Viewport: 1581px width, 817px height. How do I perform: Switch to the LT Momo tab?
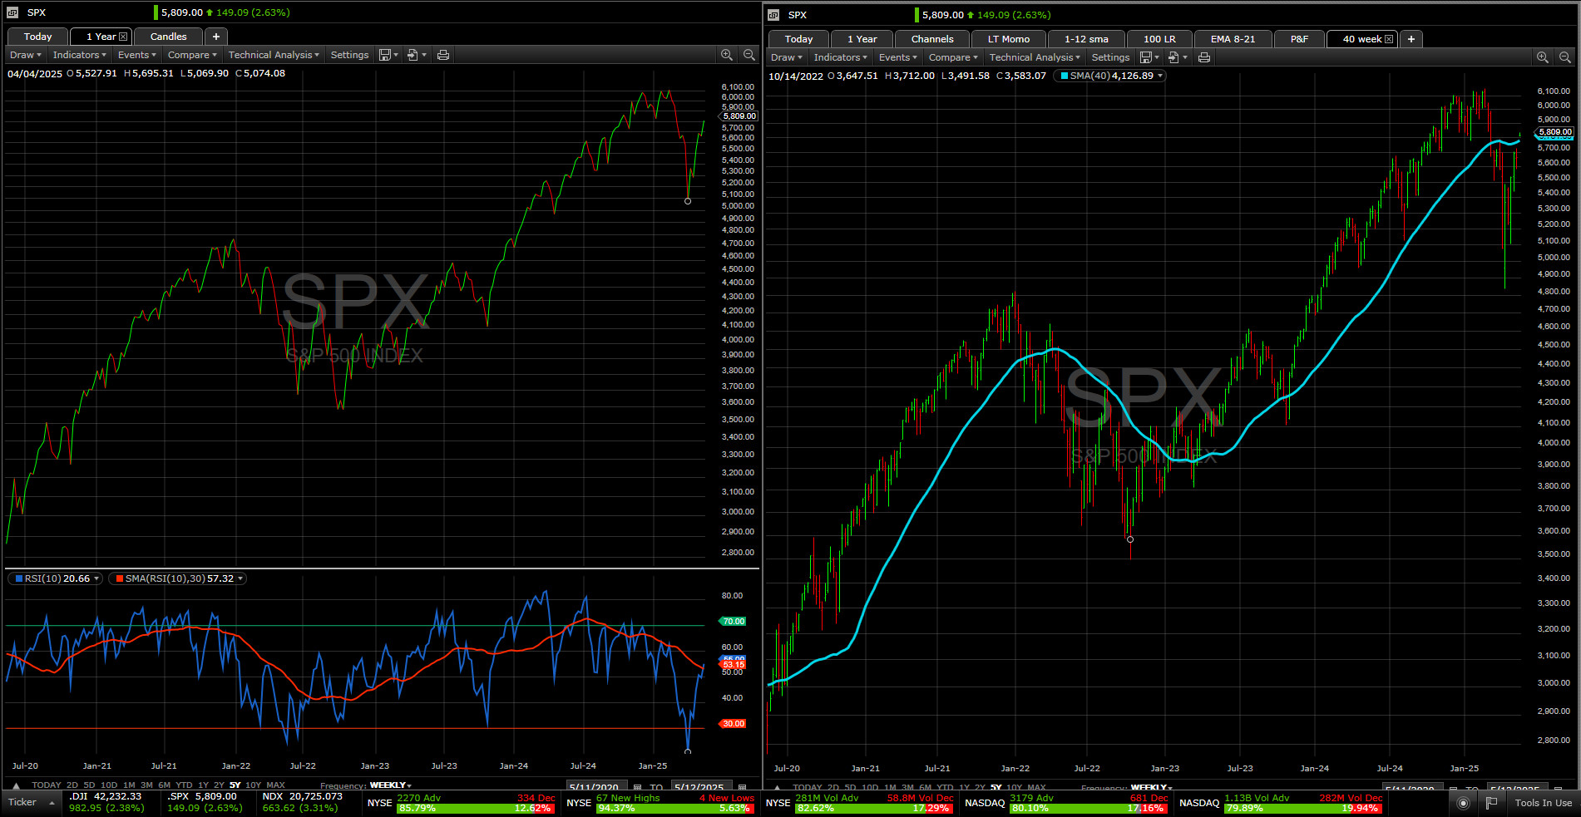1008,39
